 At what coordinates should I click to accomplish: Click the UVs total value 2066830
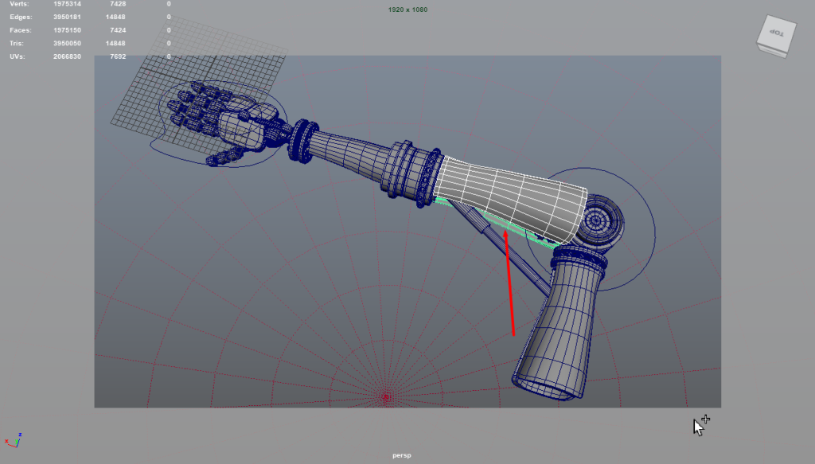pos(67,57)
